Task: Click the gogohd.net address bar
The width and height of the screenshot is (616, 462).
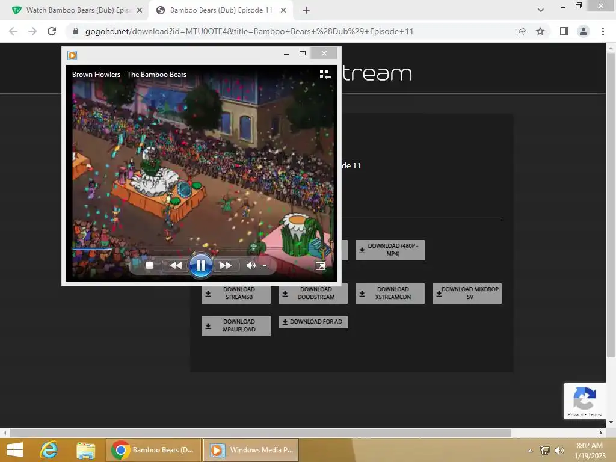Action: pos(249,31)
